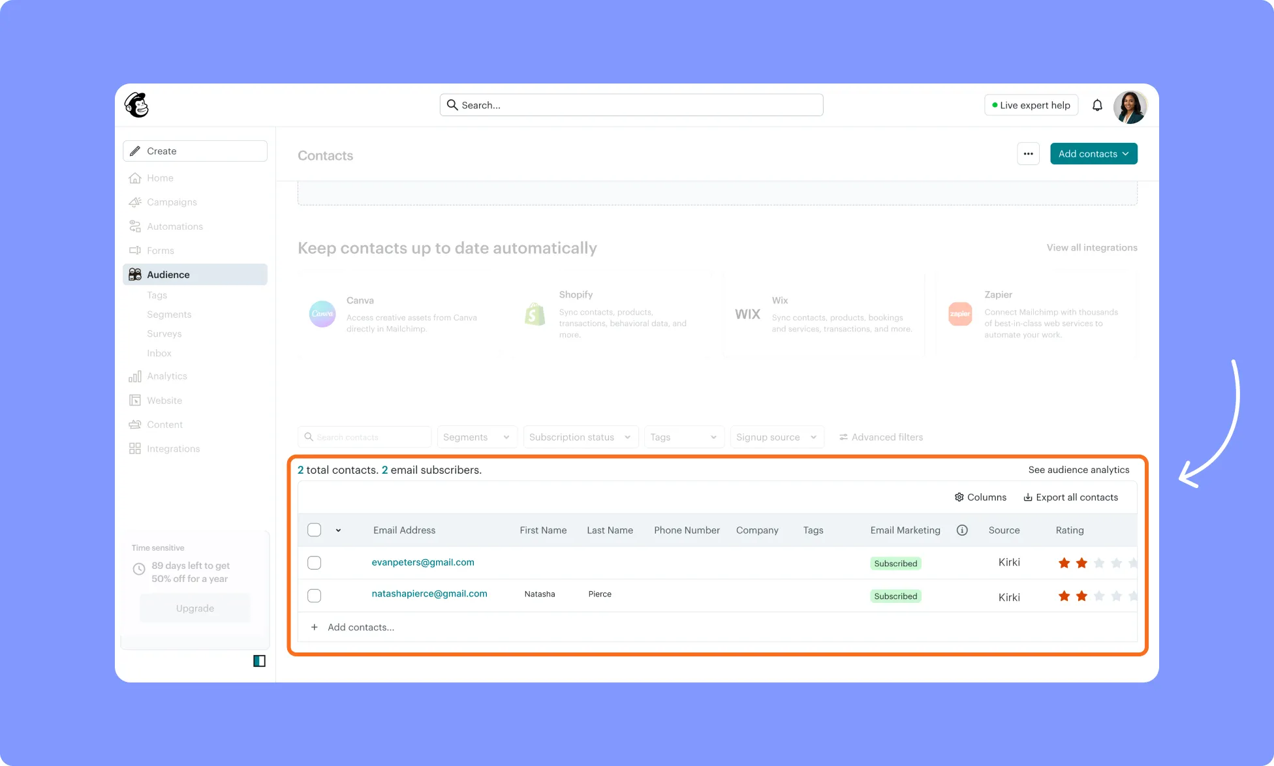Viewport: 1274px width, 766px height.
Task: Open the user profile avatar
Action: coord(1130,106)
